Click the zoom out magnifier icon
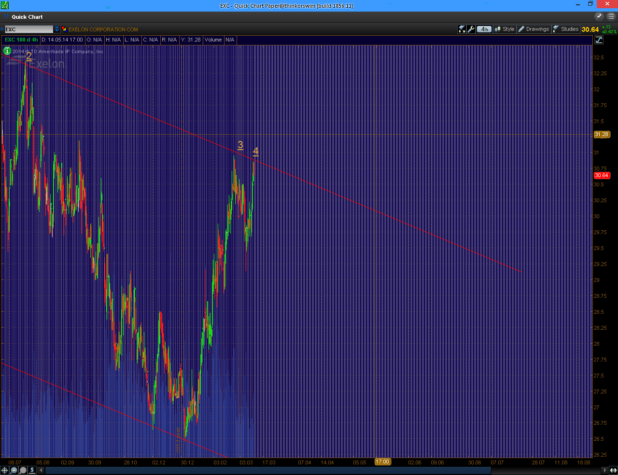This screenshot has height=475, width=618. click(23, 470)
